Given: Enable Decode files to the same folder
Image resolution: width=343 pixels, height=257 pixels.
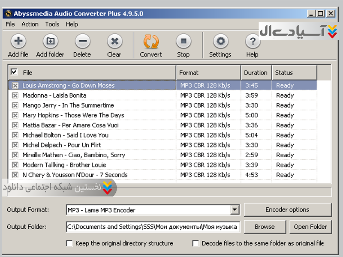Looking at the screenshot, I should click(196, 243).
